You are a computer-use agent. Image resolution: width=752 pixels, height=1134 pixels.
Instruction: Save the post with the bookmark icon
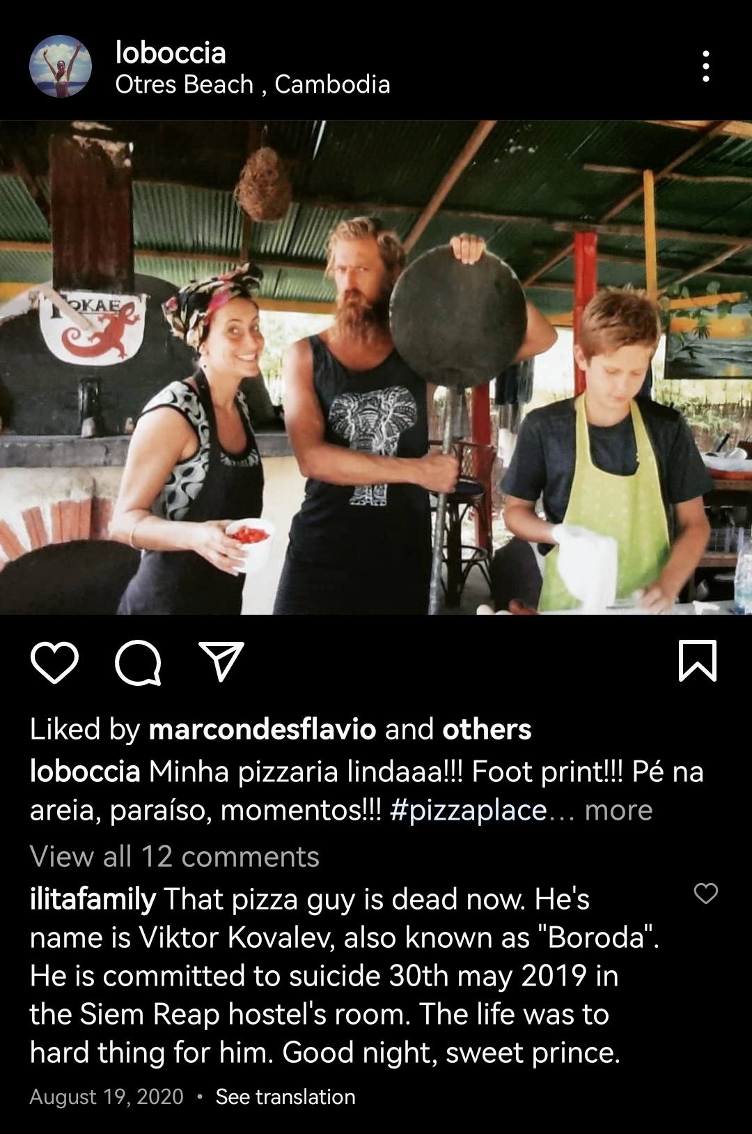[697, 661]
